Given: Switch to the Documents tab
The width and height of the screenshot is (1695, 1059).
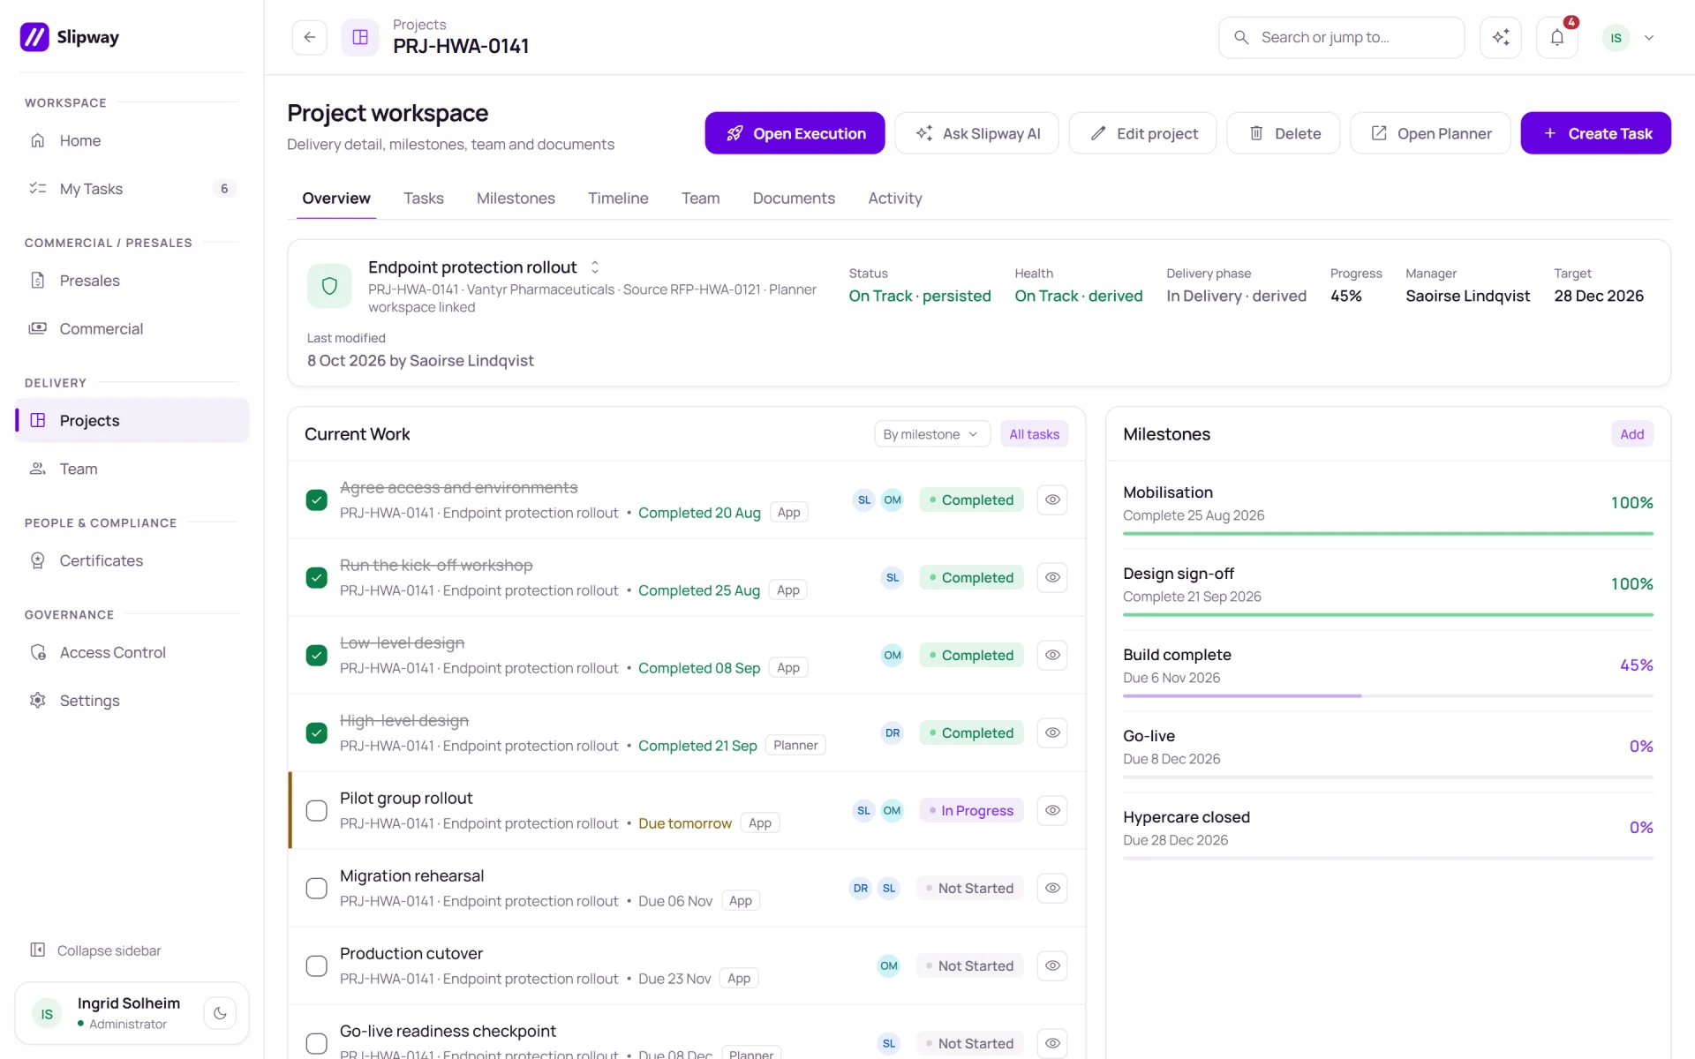Looking at the screenshot, I should click(794, 199).
